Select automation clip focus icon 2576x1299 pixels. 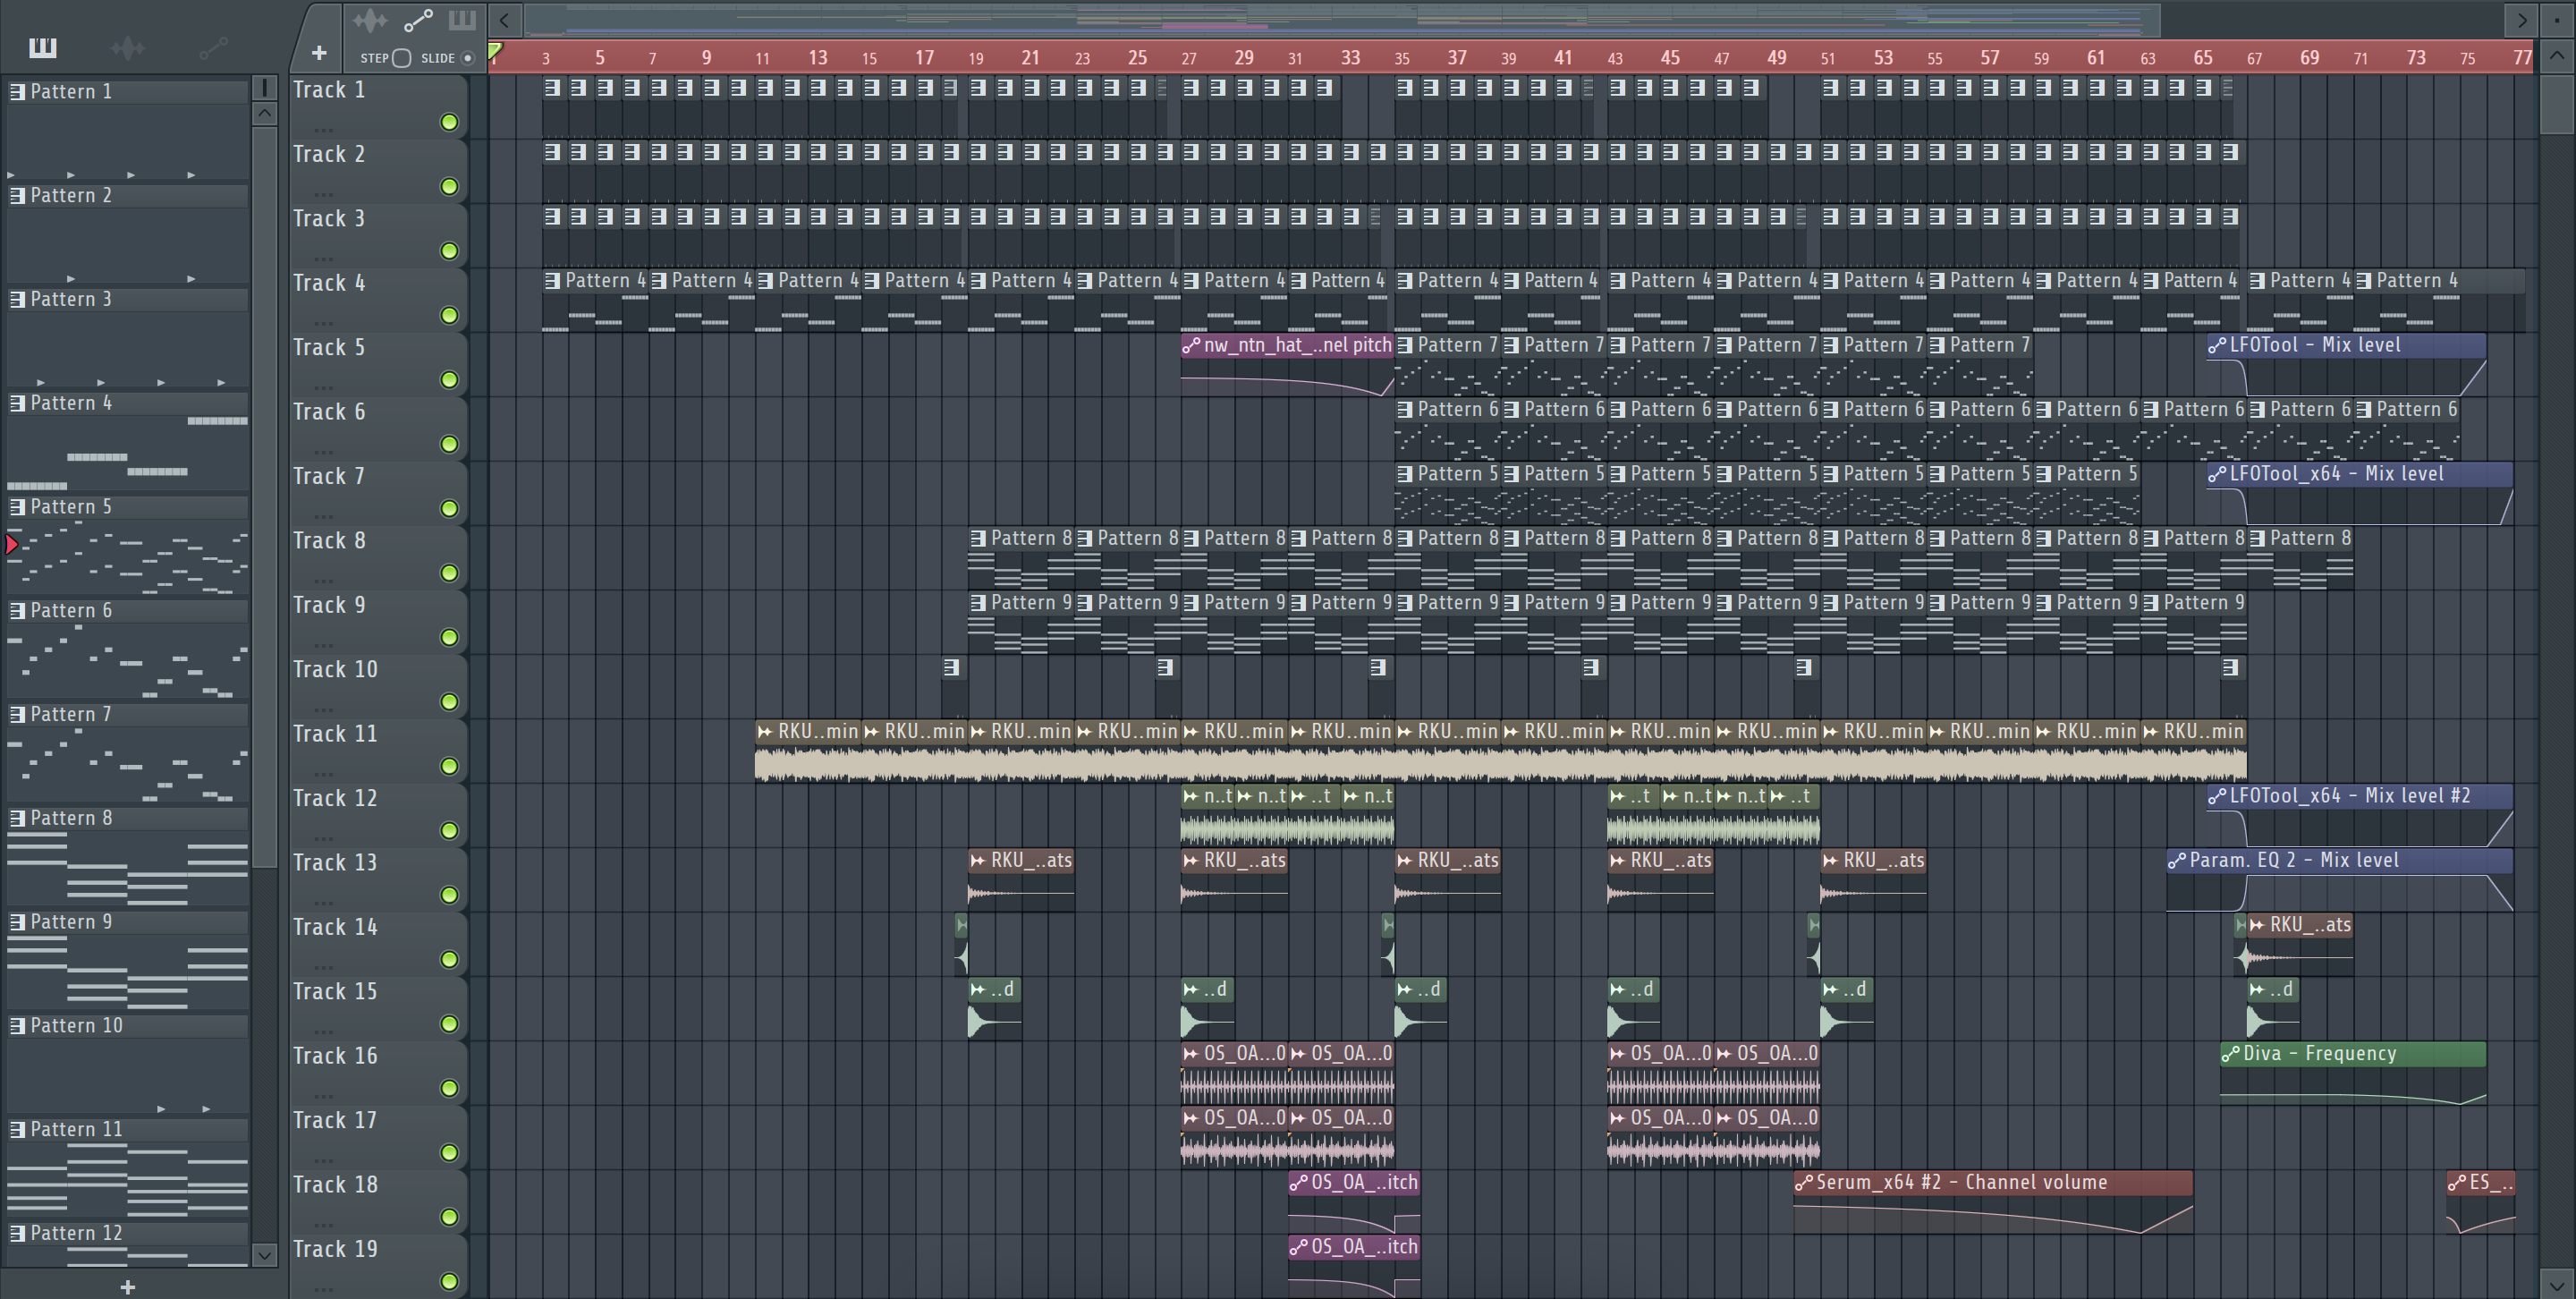(417, 20)
